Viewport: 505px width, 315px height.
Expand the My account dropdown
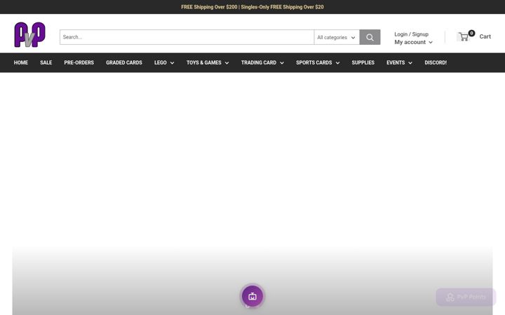[x=413, y=42]
